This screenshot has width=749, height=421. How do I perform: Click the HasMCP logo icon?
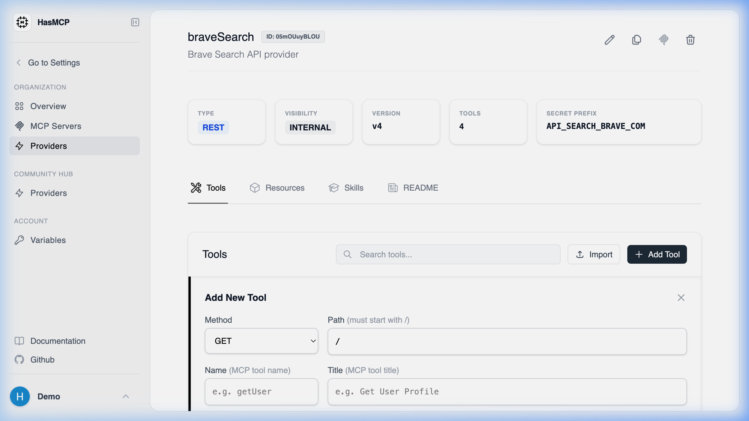pos(22,22)
